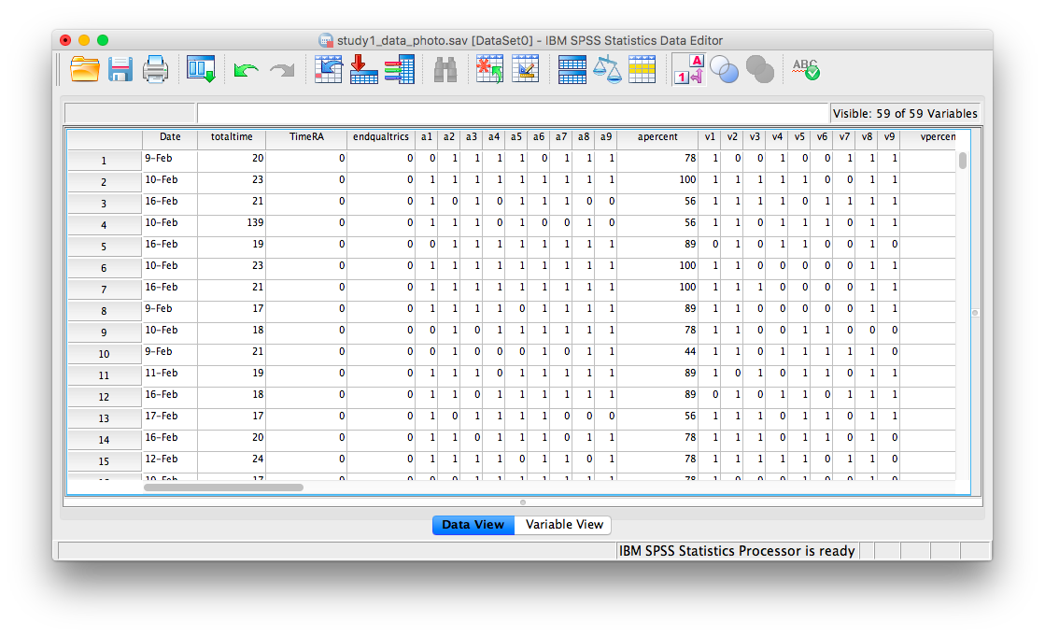
Task: Click into the cell editor input bar
Action: pos(513,113)
